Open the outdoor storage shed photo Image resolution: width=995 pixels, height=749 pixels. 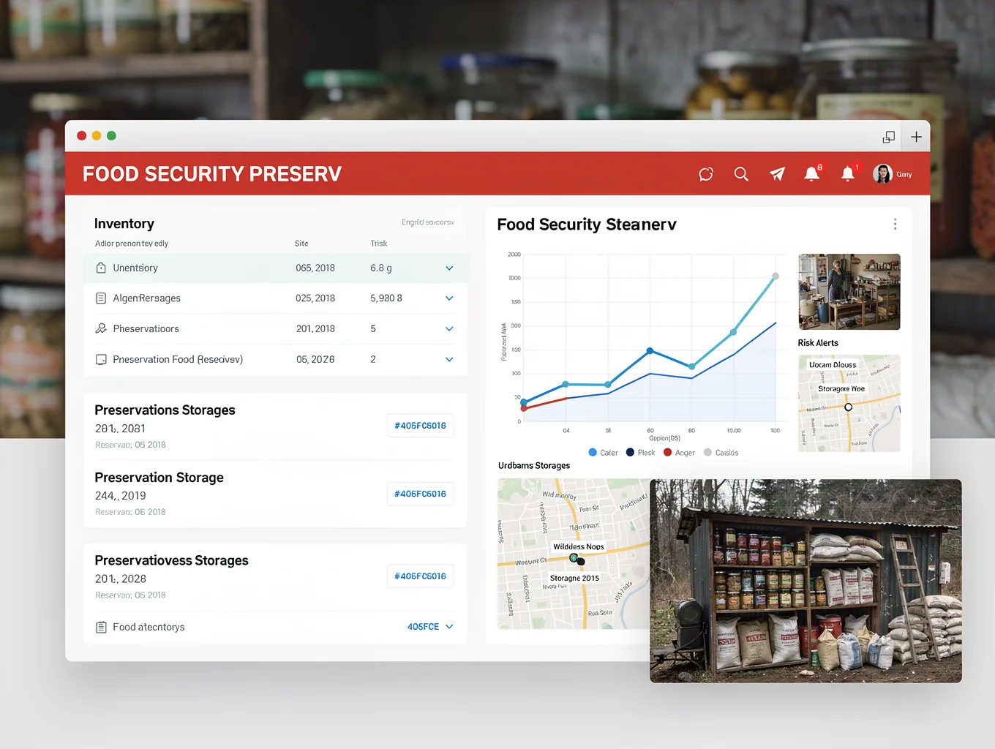806,581
